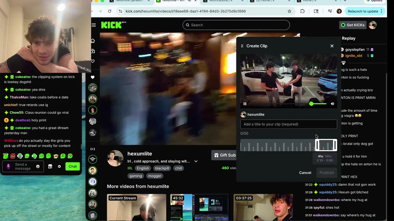Open the 03:37:25 video thumbnail

(263, 207)
